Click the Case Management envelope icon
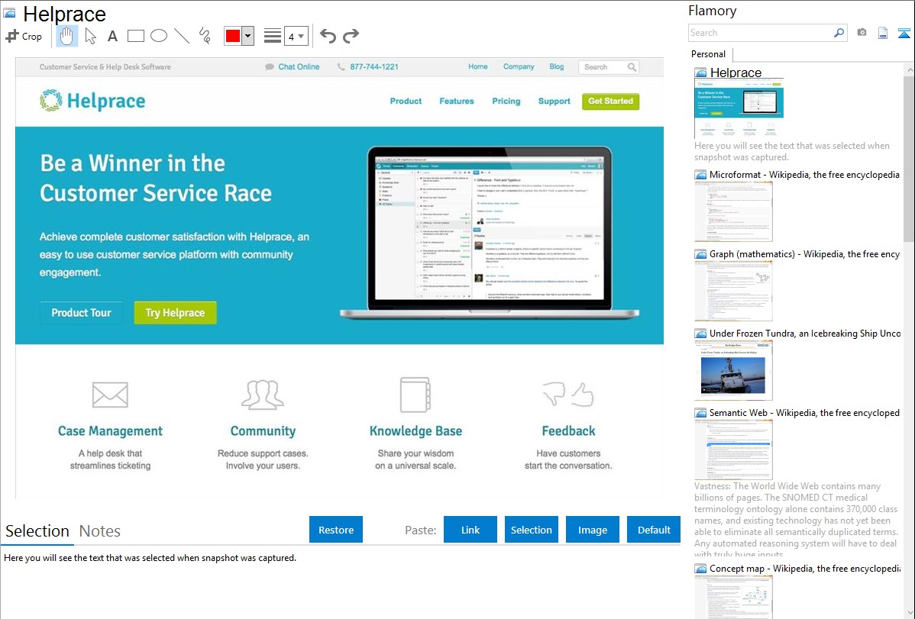 click(x=110, y=395)
